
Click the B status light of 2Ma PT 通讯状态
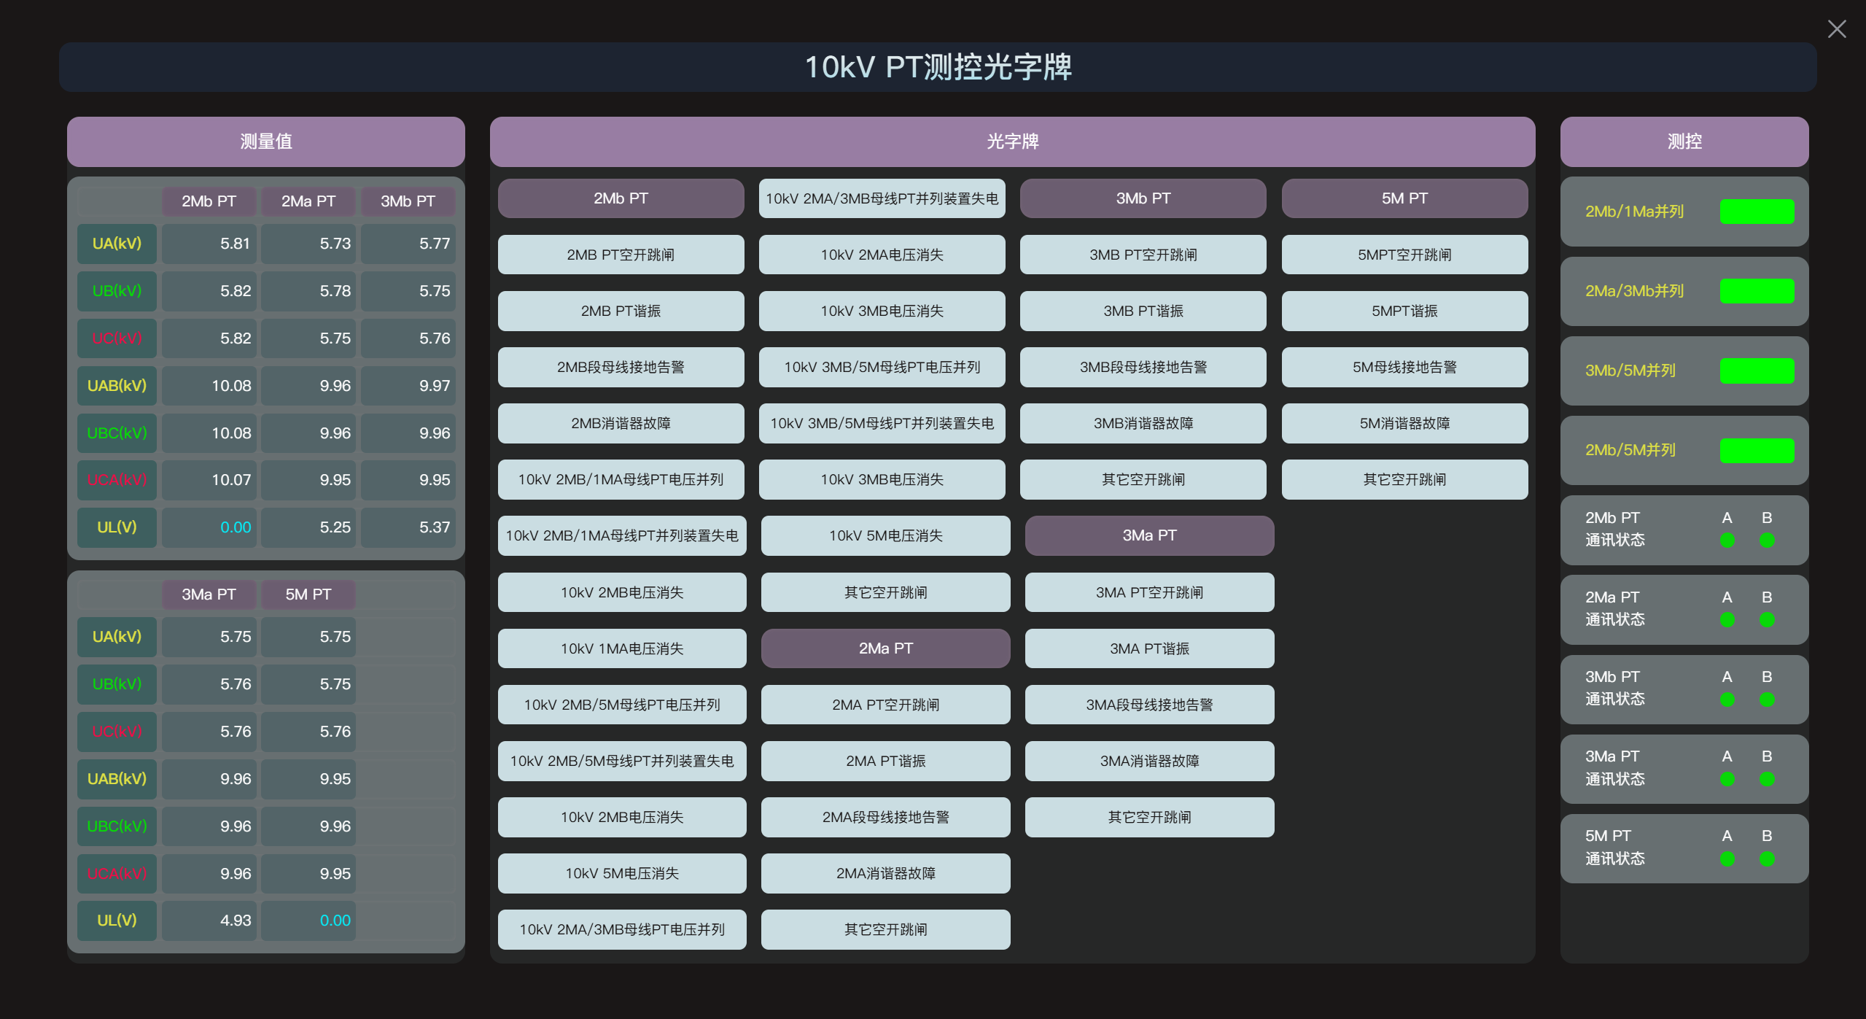pyautogui.click(x=1765, y=619)
